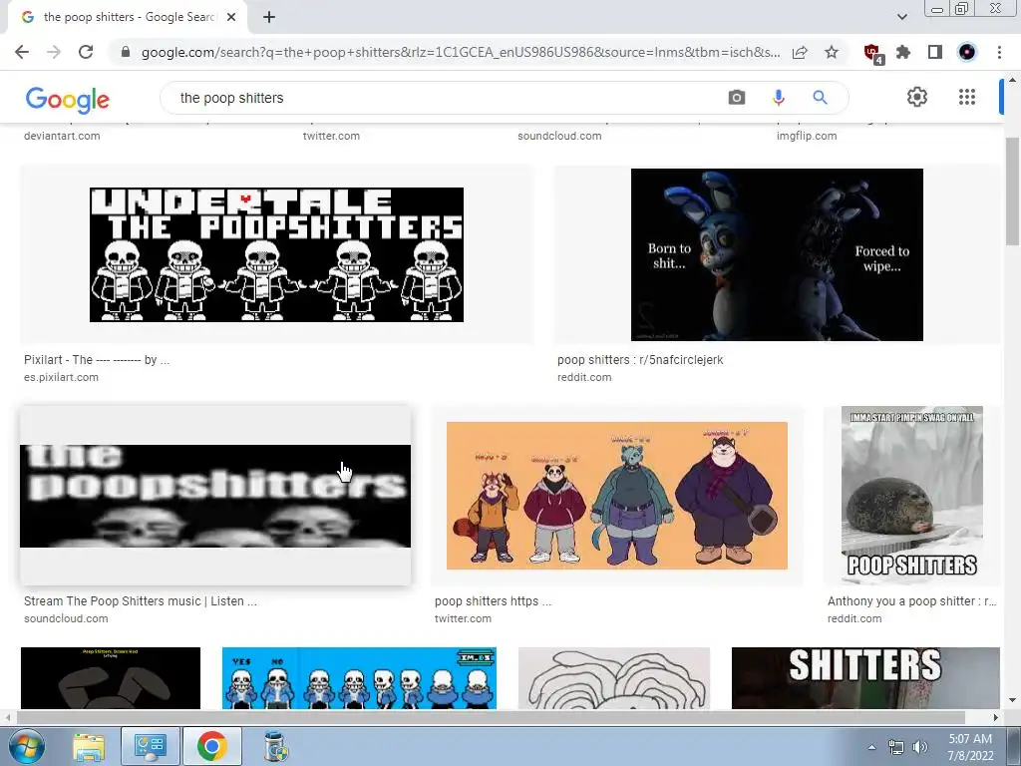
Task: Open the Google apps grid
Action: (x=967, y=97)
